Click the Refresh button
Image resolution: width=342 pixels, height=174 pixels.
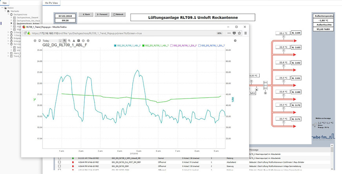click(x=118, y=14)
